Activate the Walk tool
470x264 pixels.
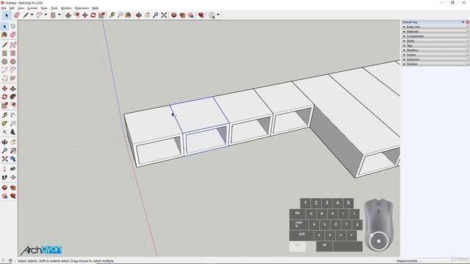pos(4,177)
